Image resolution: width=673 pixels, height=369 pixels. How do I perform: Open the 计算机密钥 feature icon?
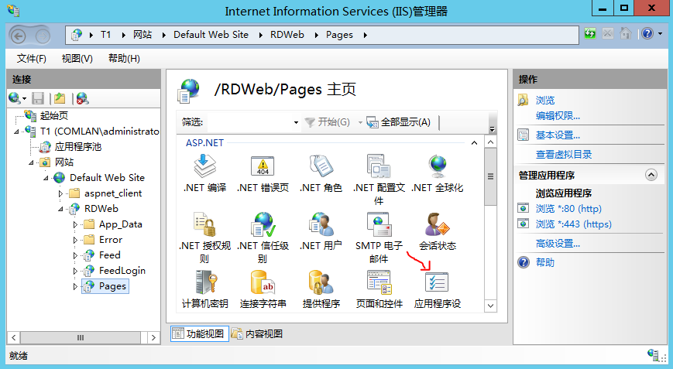point(205,282)
